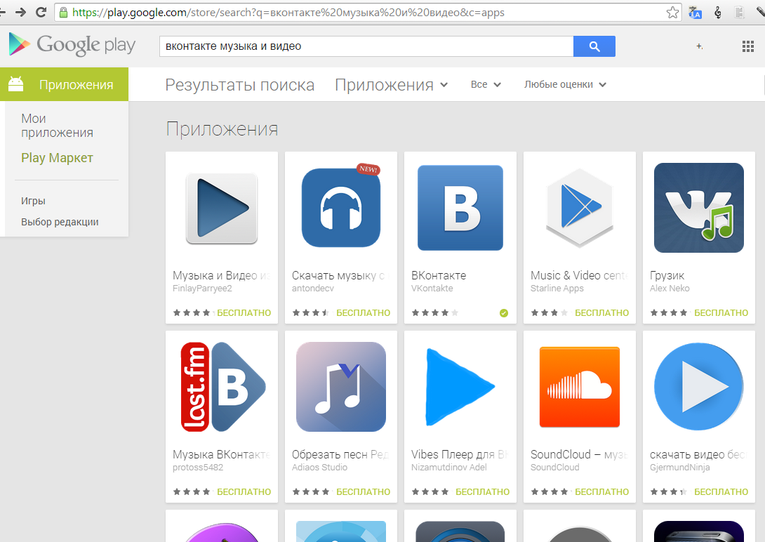Click the VKontakte developer name
The image size is (765, 542).
(432, 289)
